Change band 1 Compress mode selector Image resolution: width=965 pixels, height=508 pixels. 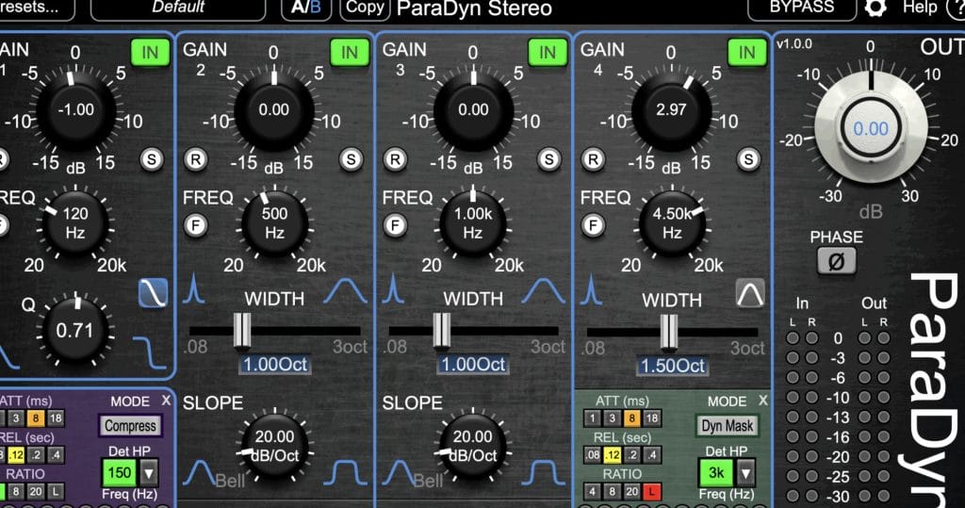130,425
